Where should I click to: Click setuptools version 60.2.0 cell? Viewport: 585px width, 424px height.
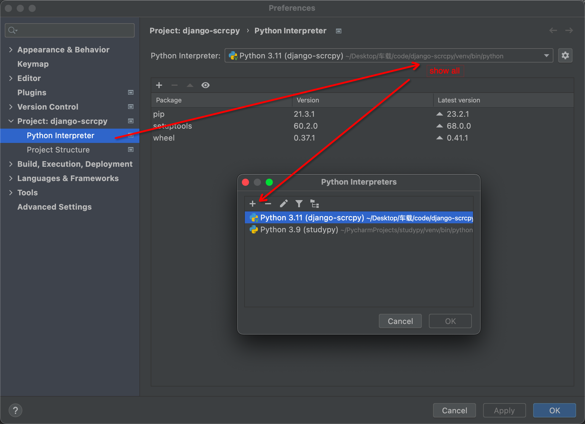click(x=306, y=126)
